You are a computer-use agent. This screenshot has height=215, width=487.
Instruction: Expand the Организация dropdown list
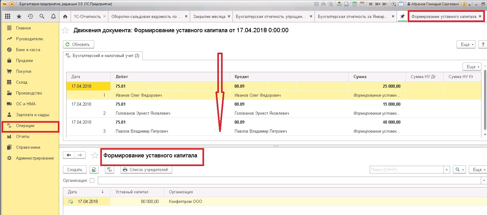pos(484,180)
